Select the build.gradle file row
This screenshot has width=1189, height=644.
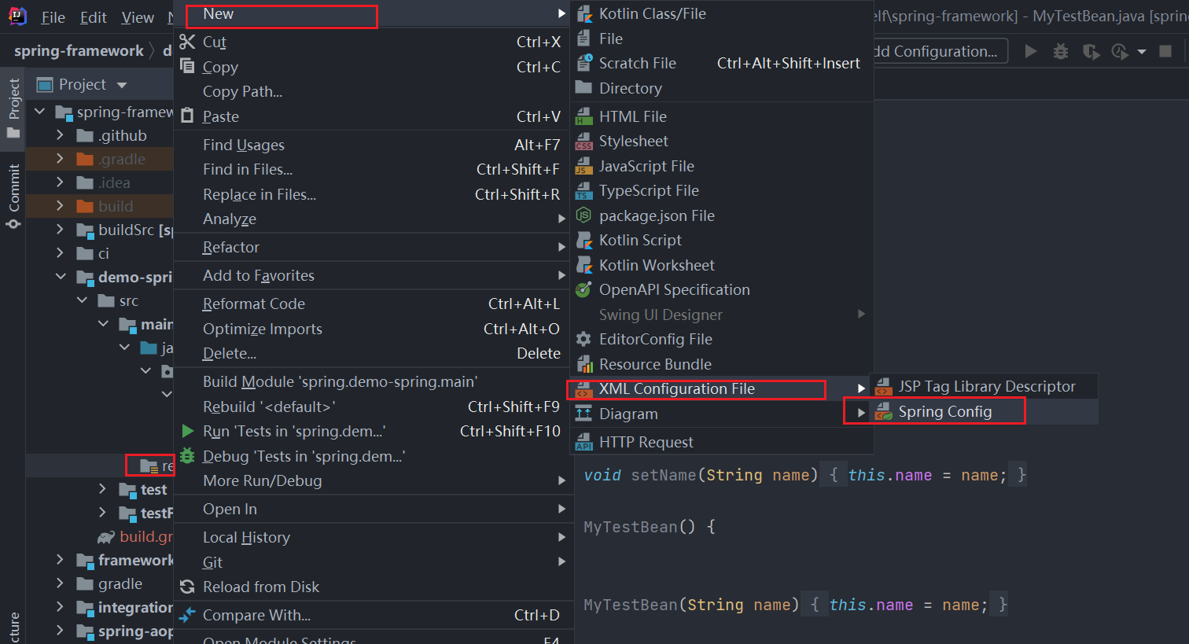click(x=100, y=536)
